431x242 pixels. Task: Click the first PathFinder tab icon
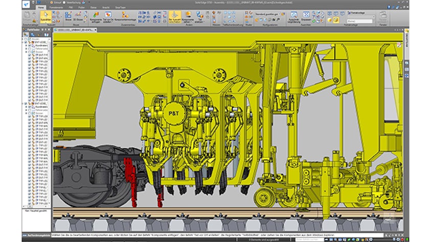click(x=26, y=35)
